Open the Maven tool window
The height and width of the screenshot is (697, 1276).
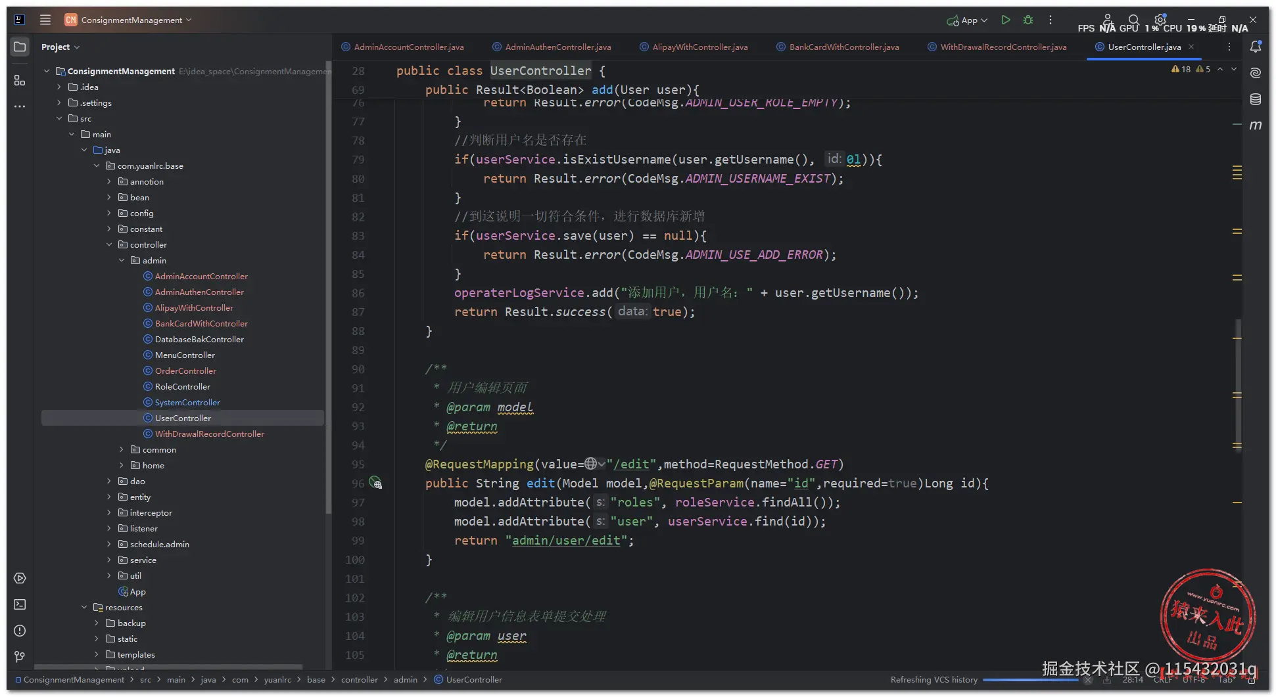[1256, 125]
